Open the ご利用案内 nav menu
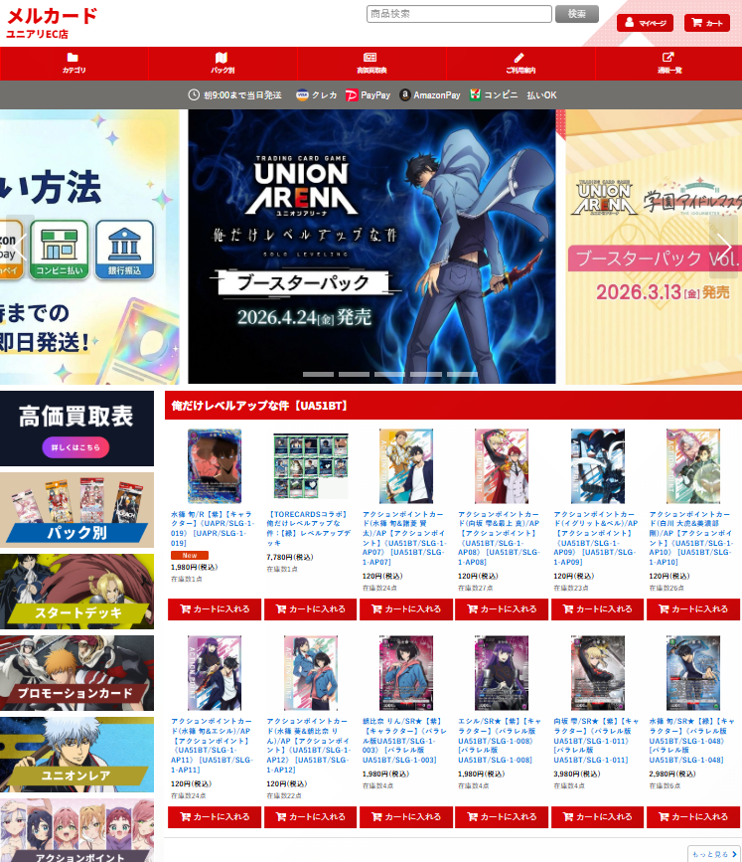Screen dimensions: 742x862 [520, 64]
